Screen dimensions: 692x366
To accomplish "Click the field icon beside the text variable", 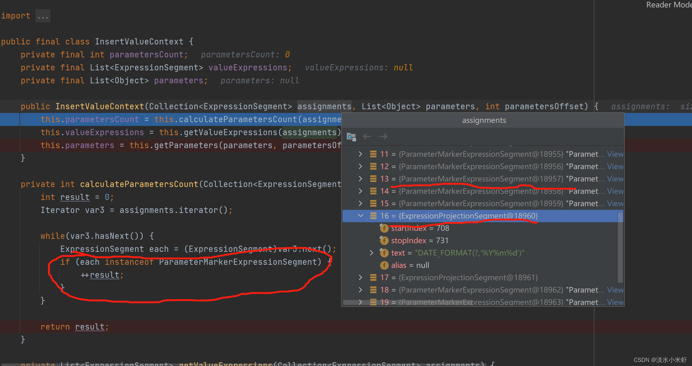I will point(384,253).
